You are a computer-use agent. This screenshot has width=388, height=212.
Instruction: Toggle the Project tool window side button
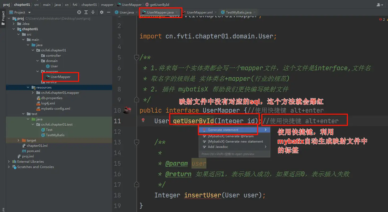(3, 18)
